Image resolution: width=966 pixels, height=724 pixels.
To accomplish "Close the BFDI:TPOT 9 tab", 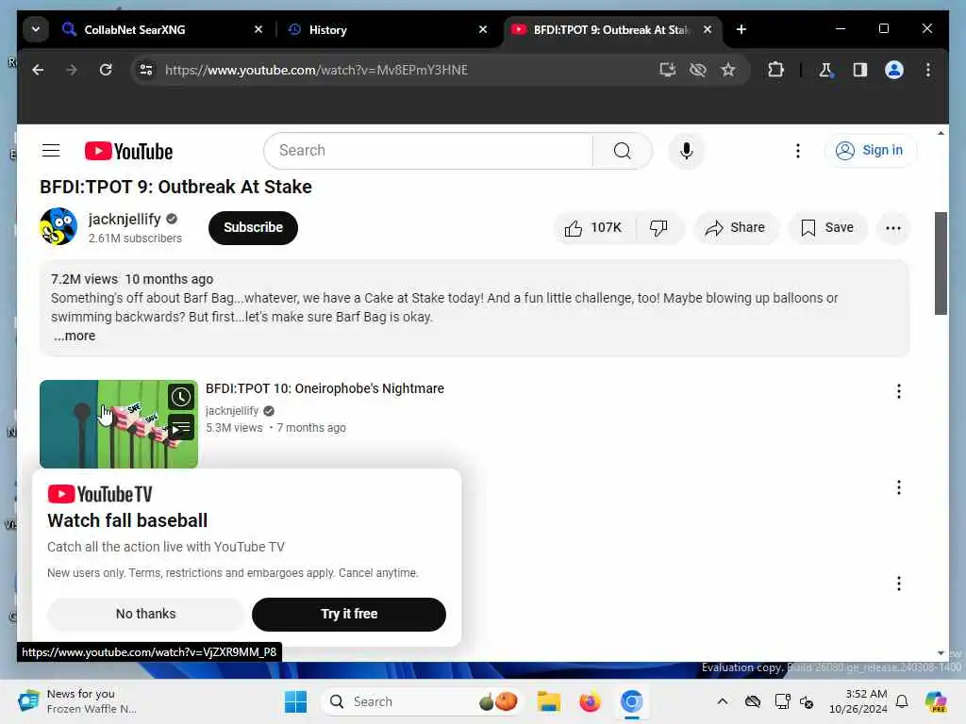I will point(708,29).
